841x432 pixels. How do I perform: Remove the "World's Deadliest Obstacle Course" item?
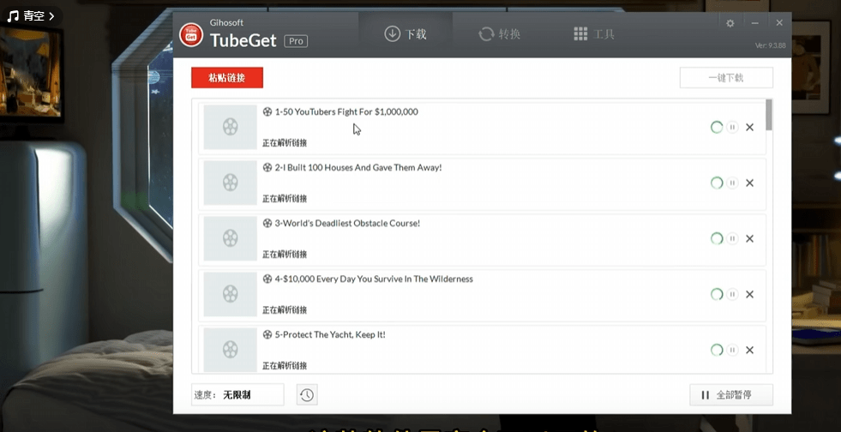(749, 238)
